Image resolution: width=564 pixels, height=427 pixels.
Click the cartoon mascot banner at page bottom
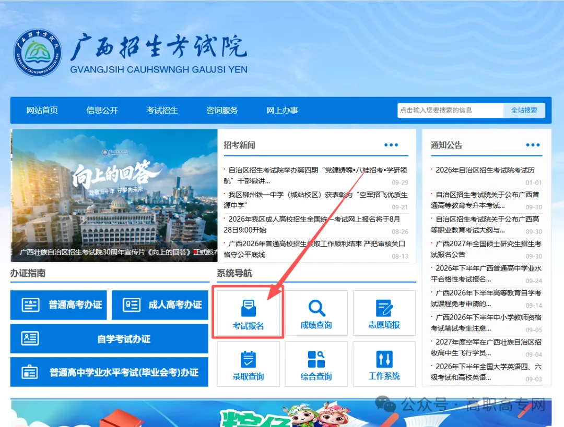tap(281, 413)
